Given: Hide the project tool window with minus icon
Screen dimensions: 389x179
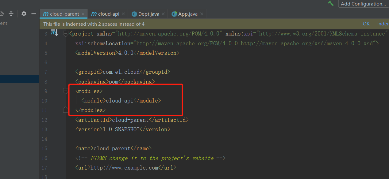Looking at the screenshot, I should [x=34, y=14].
